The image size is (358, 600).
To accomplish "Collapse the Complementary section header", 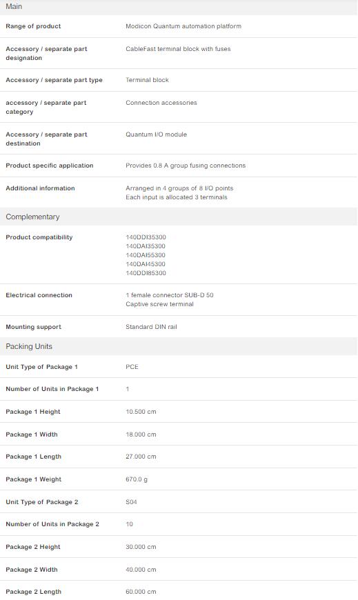I will pos(179,217).
